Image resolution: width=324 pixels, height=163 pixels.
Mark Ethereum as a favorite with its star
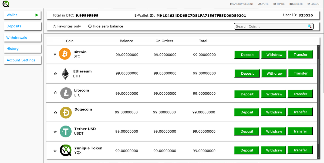[x=55, y=73]
